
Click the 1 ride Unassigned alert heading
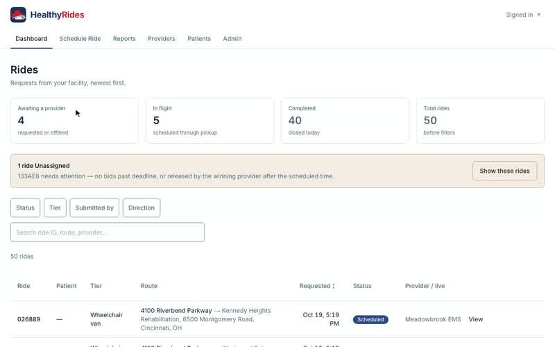44,166
